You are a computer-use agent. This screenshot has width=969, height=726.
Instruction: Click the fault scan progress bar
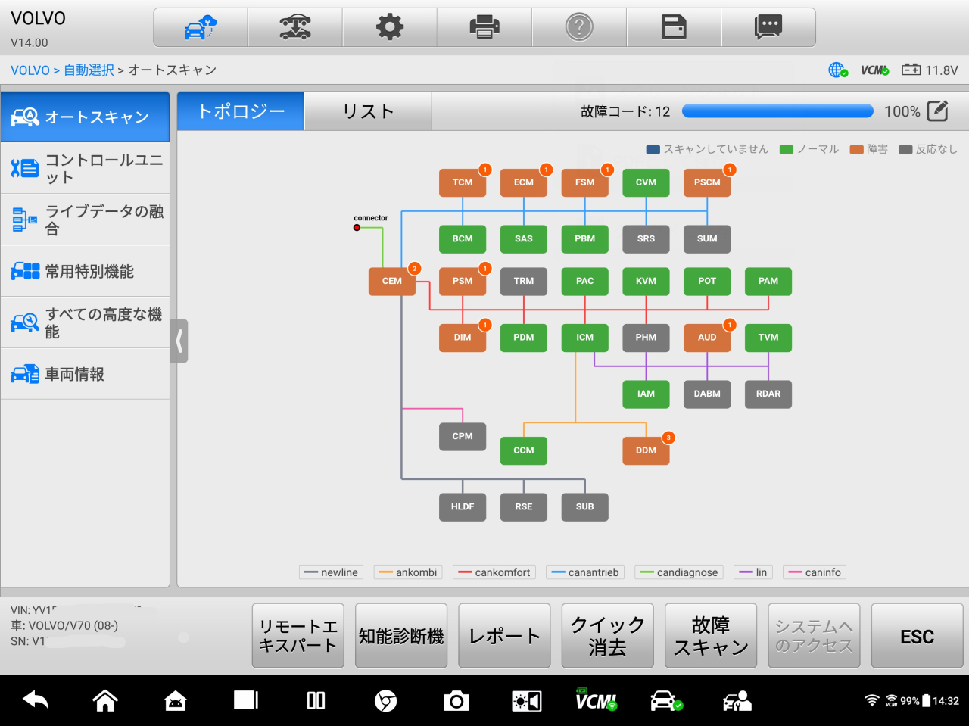click(777, 111)
